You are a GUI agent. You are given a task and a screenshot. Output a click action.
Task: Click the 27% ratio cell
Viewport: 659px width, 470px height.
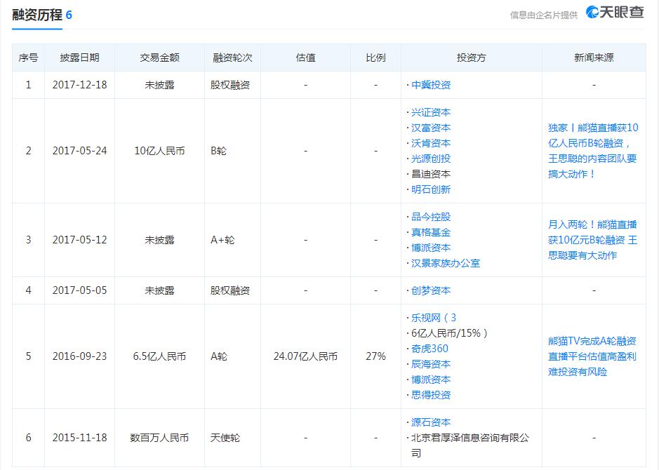click(x=375, y=356)
